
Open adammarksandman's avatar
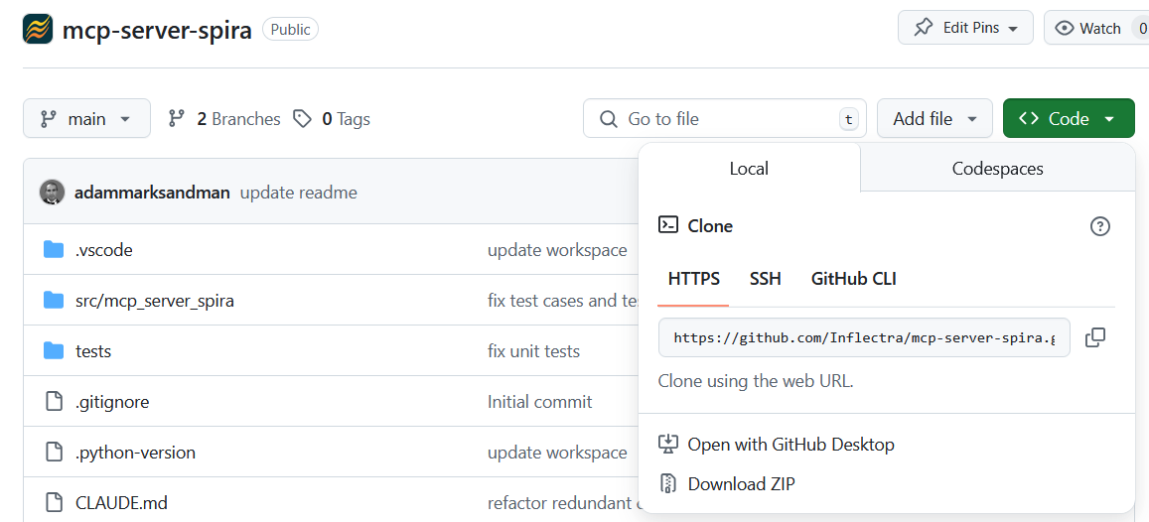click(x=52, y=193)
